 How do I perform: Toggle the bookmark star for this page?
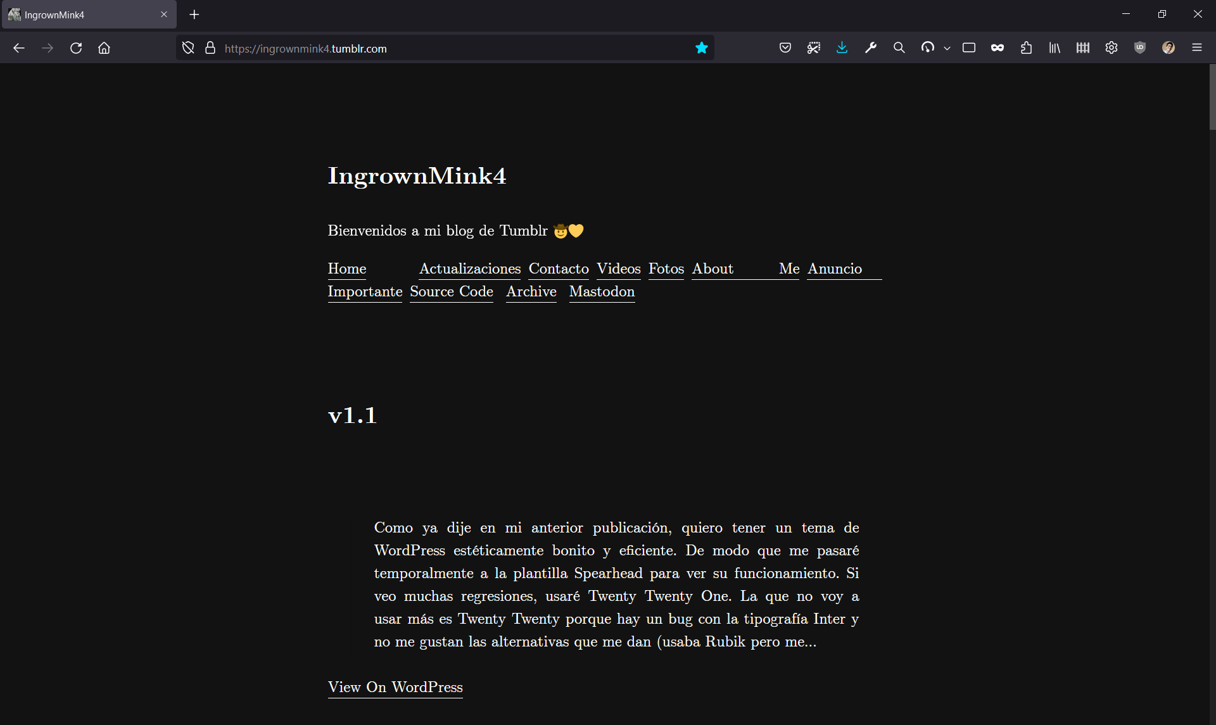coord(701,48)
